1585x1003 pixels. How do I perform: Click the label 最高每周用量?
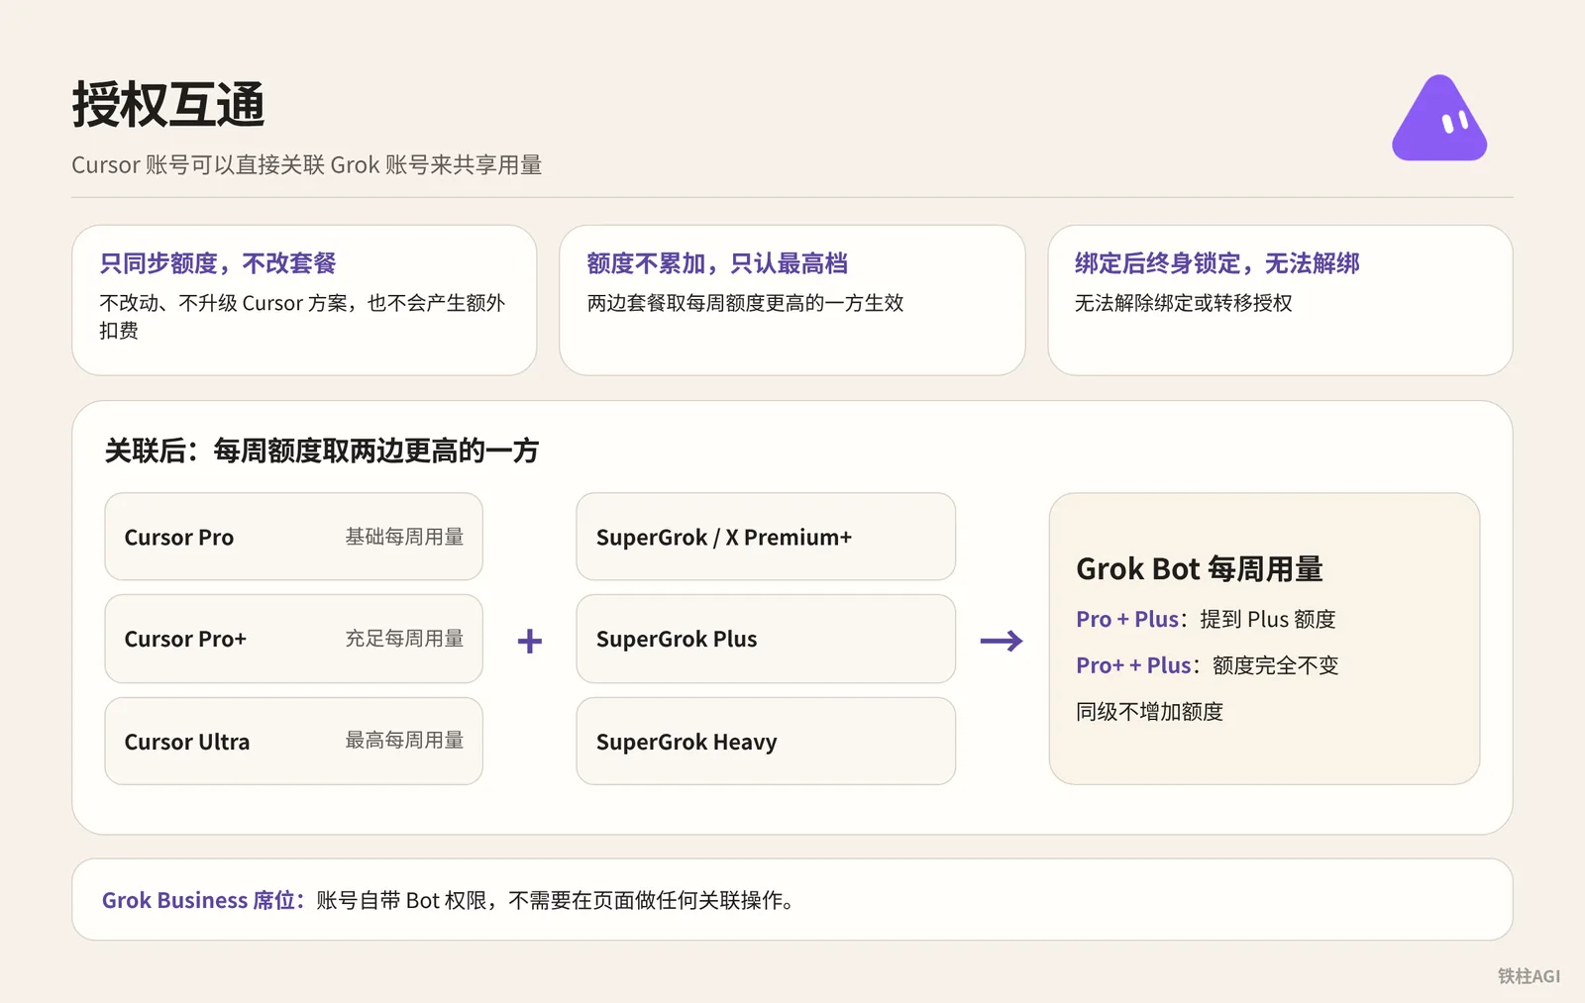[404, 741]
